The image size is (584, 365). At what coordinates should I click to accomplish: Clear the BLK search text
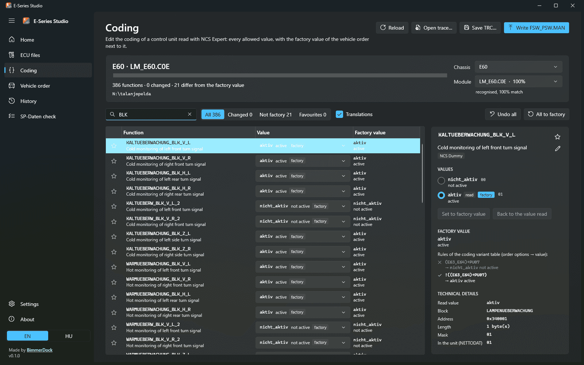(190, 114)
